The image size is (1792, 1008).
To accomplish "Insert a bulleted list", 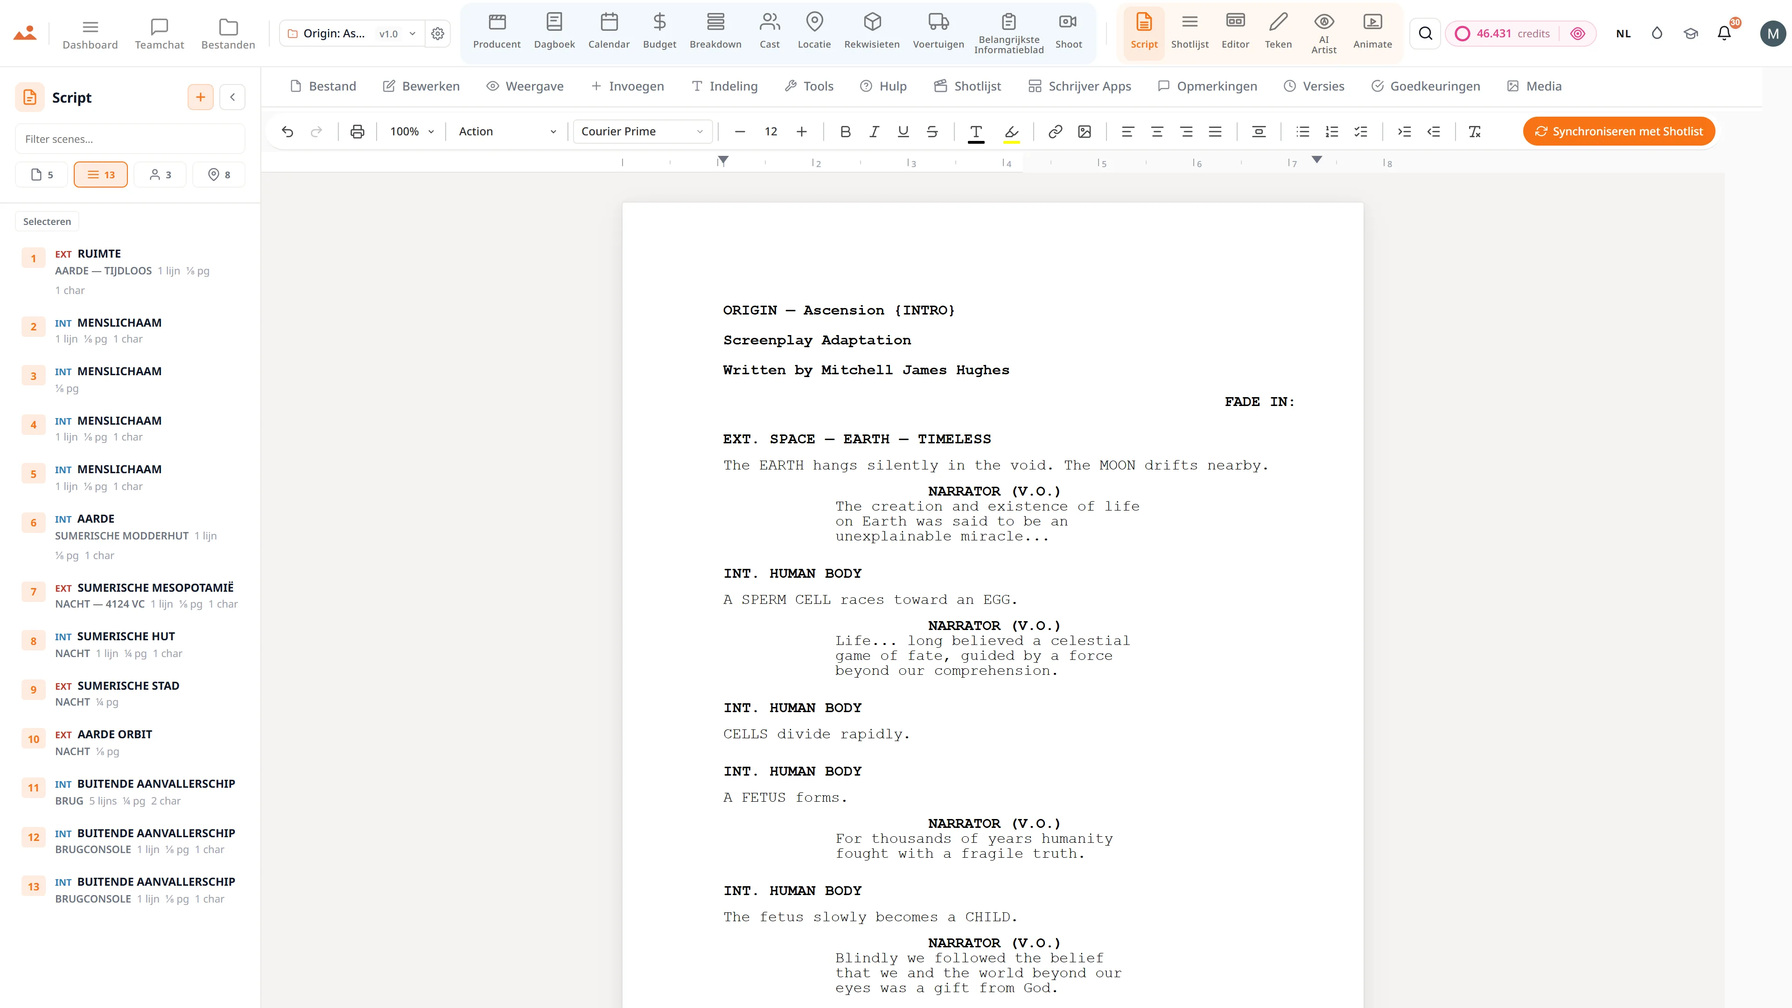I will coord(1303,132).
